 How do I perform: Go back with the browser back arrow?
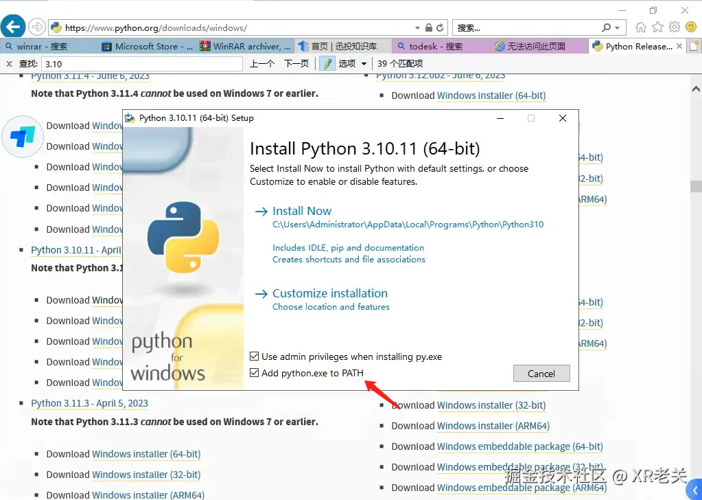[12, 27]
